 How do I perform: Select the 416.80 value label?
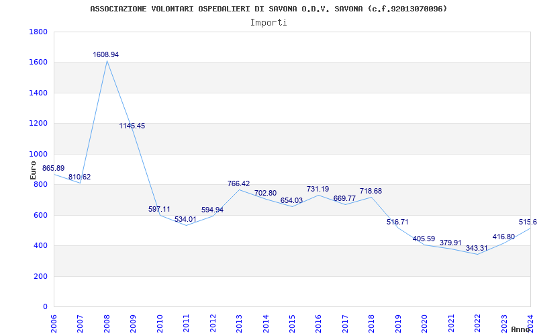[504, 237]
